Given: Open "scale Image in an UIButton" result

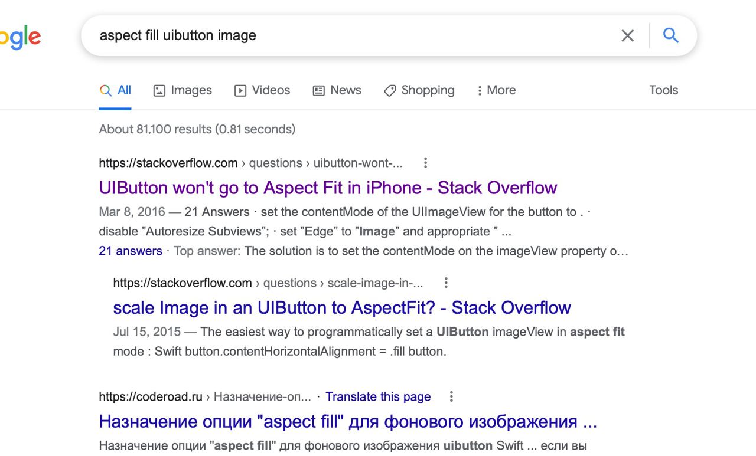Looking at the screenshot, I should pos(342,308).
